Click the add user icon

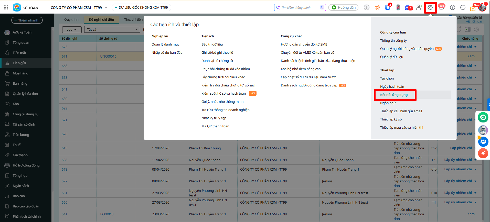pyautogui.click(x=419, y=8)
